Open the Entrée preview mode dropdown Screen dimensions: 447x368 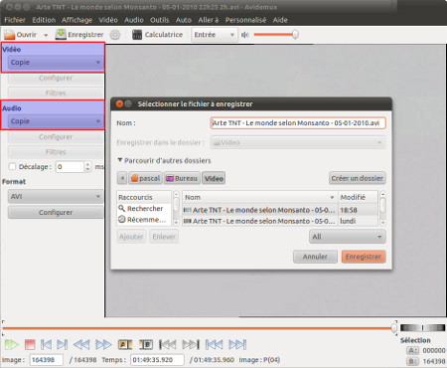click(x=215, y=35)
